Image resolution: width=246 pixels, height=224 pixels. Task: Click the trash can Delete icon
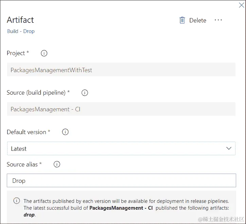point(182,20)
